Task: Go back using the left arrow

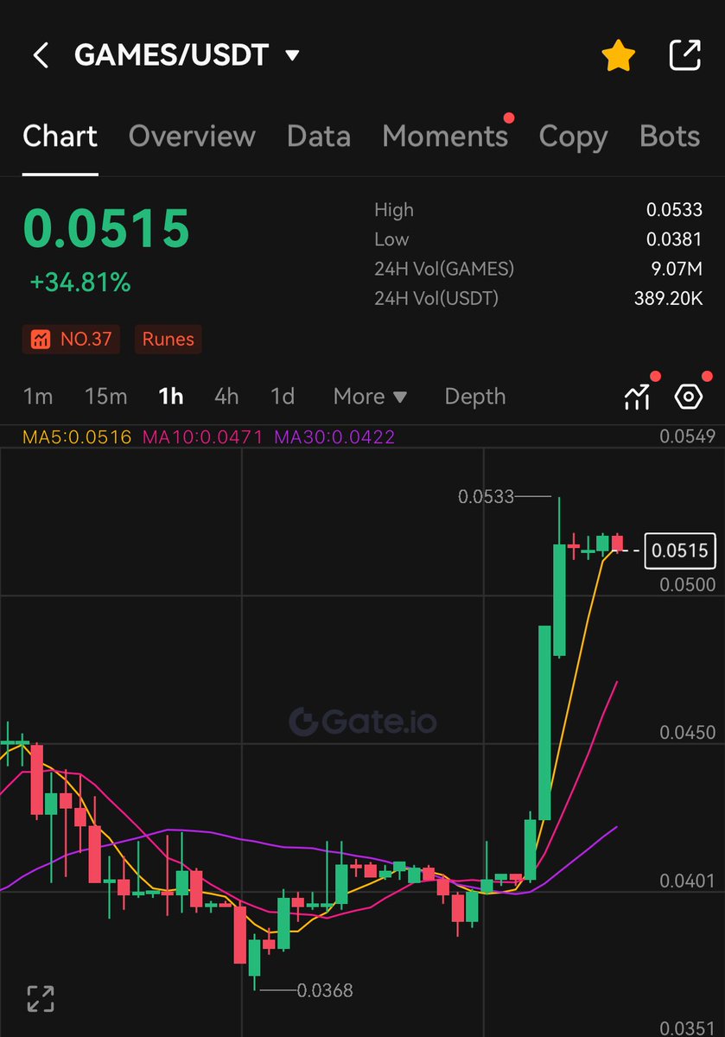Action: pos(40,56)
